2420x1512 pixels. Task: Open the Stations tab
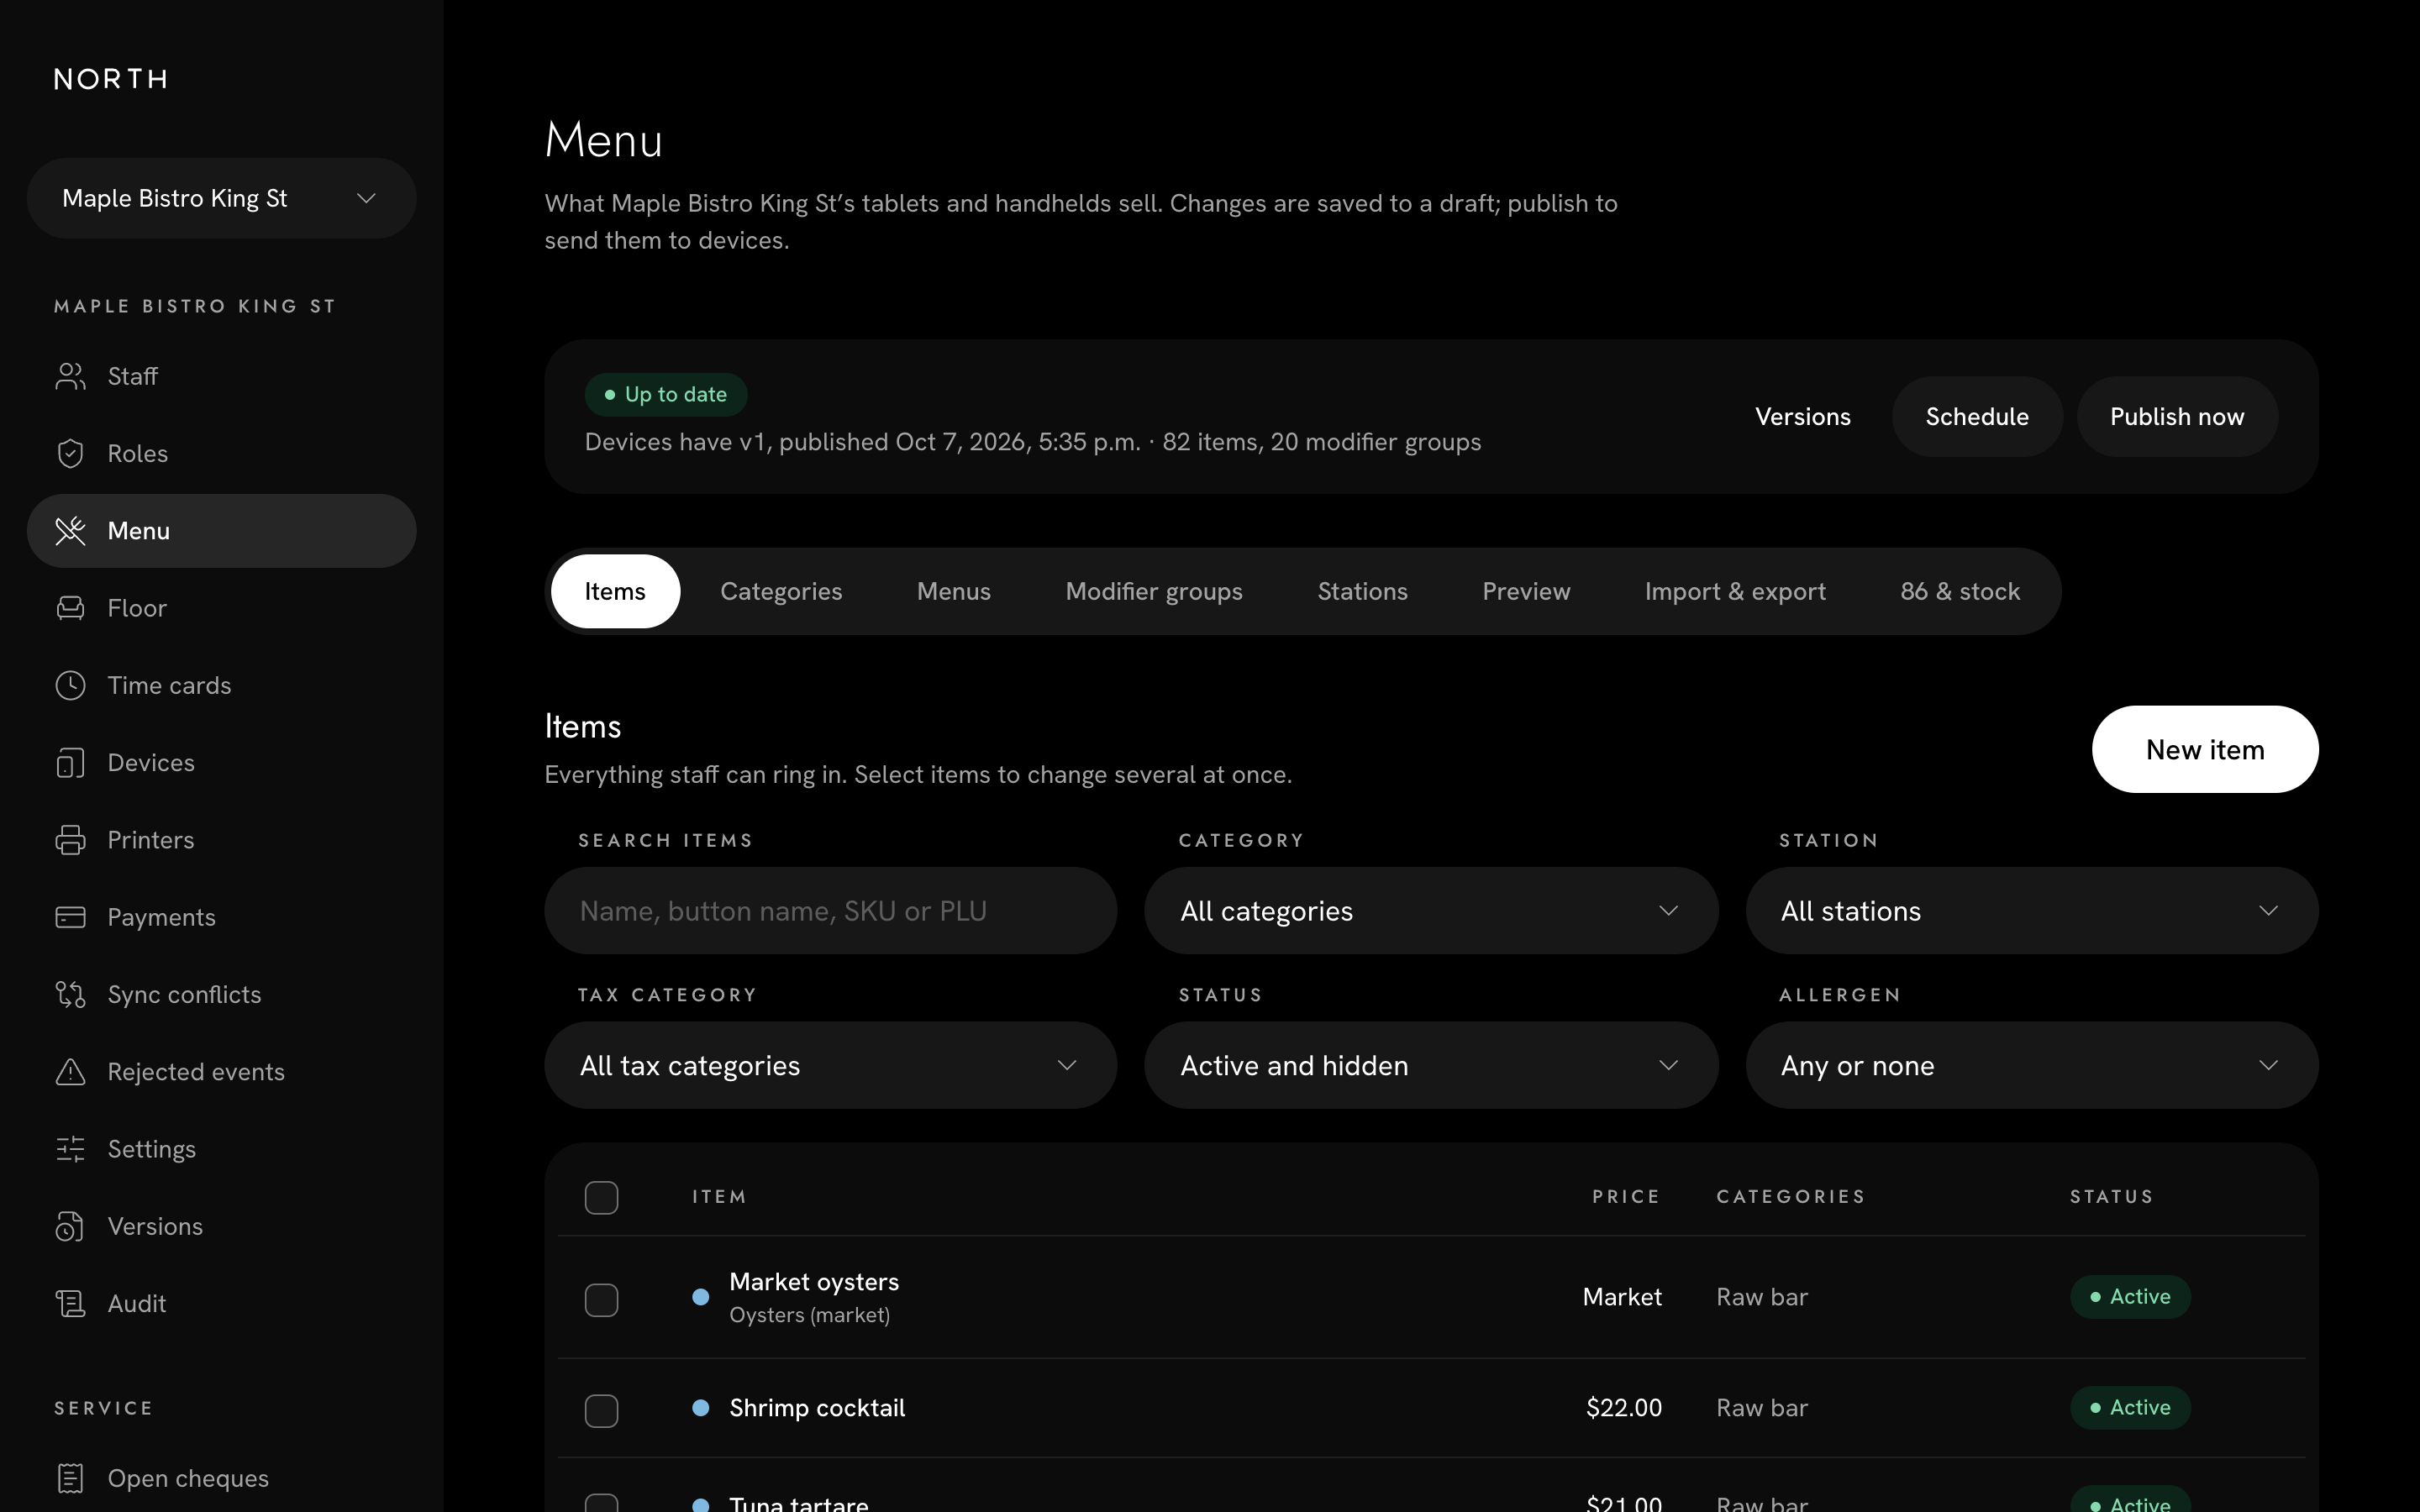tap(1362, 591)
